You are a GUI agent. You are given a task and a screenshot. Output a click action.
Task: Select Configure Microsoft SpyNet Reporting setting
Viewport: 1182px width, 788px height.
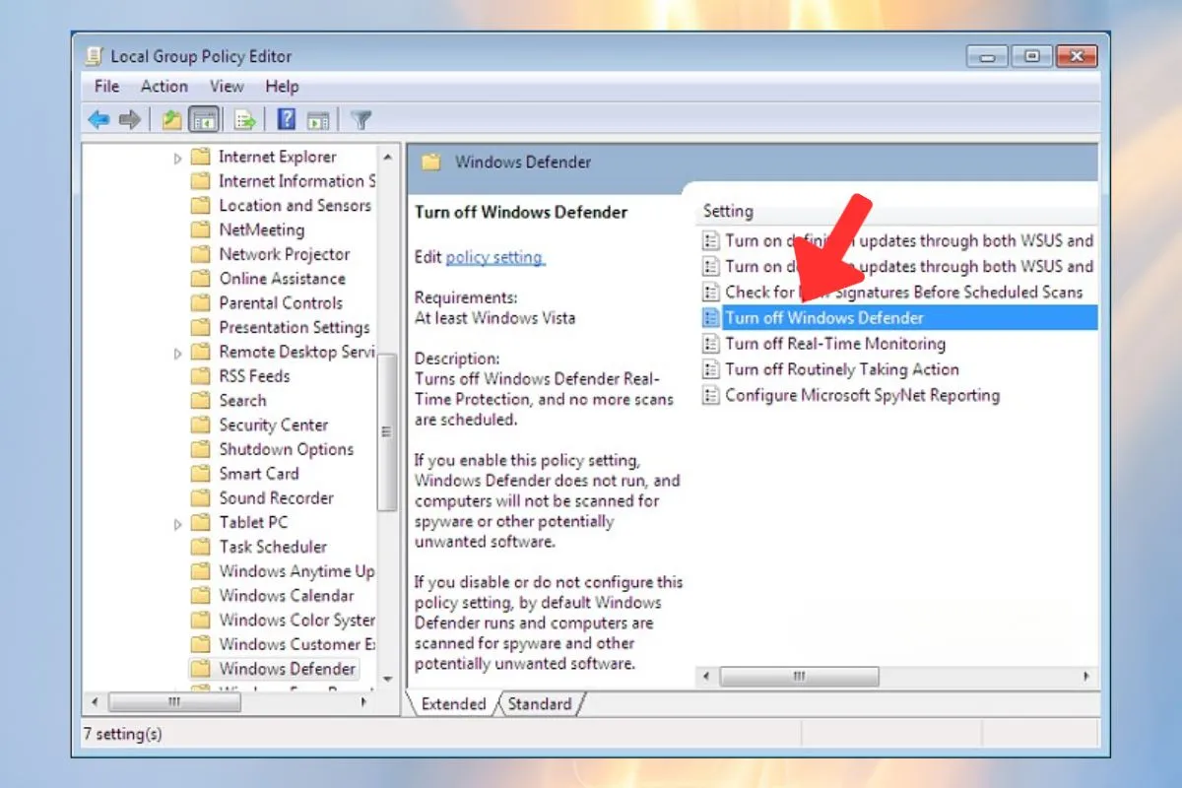[x=862, y=395]
